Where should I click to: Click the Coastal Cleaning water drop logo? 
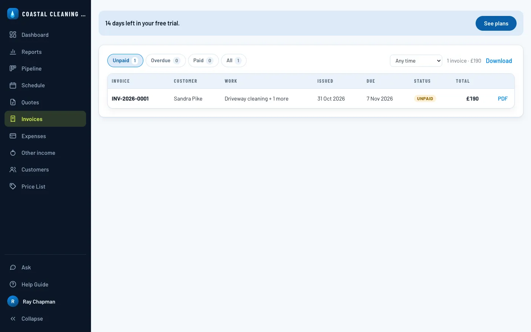click(x=13, y=14)
